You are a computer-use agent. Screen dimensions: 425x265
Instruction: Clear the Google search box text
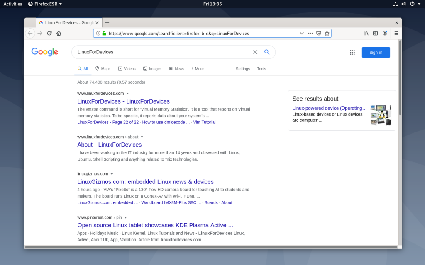pyautogui.click(x=255, y=52)
